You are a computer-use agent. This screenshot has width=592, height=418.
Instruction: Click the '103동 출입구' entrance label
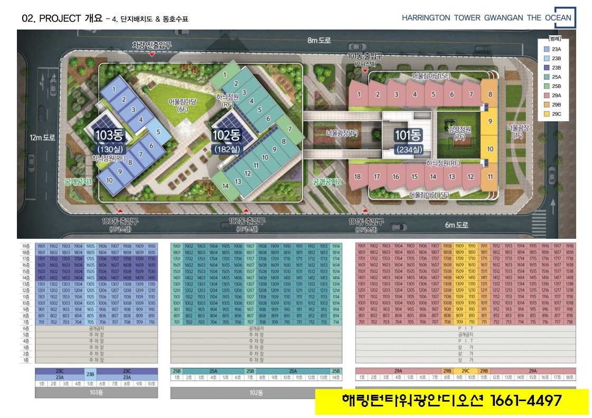120,221
